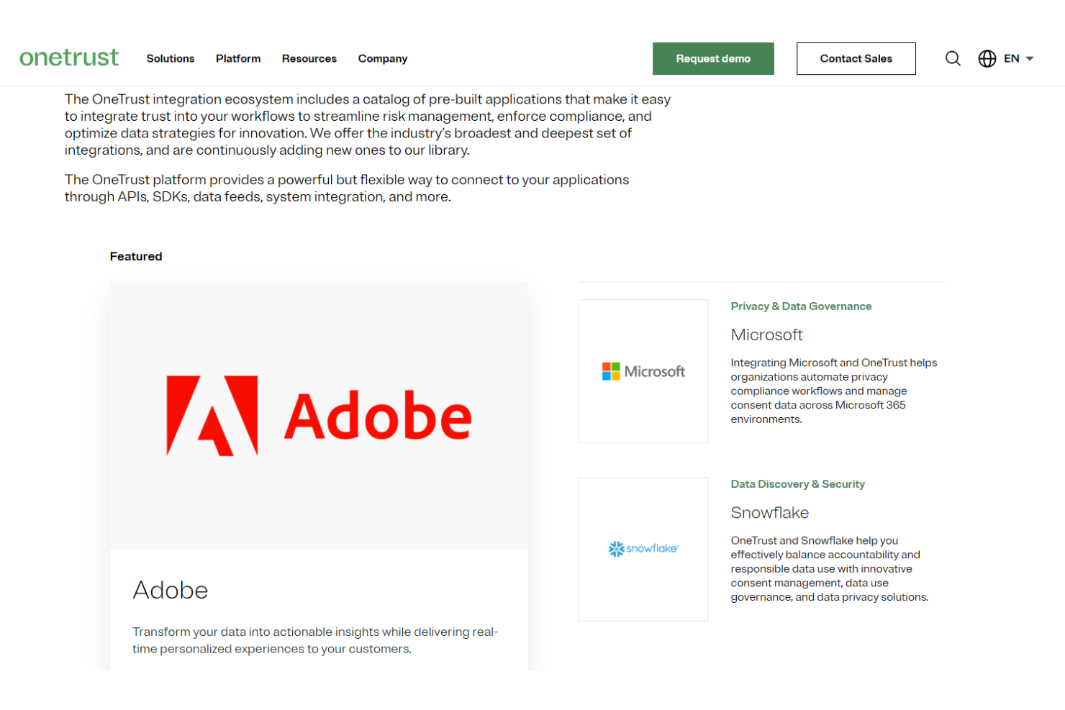Viewport: 1065px width, 710px height.
Task: Click the Adobe card description text
Action: [x=314, y=640]
